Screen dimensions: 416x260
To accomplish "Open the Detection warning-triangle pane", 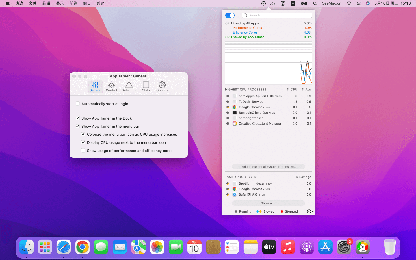I will click(129, 86).
